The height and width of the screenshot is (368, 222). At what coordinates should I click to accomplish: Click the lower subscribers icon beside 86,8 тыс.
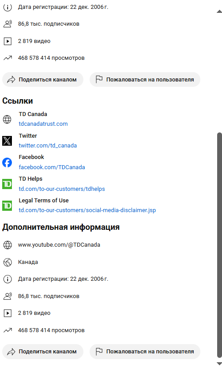click(8, 296)
